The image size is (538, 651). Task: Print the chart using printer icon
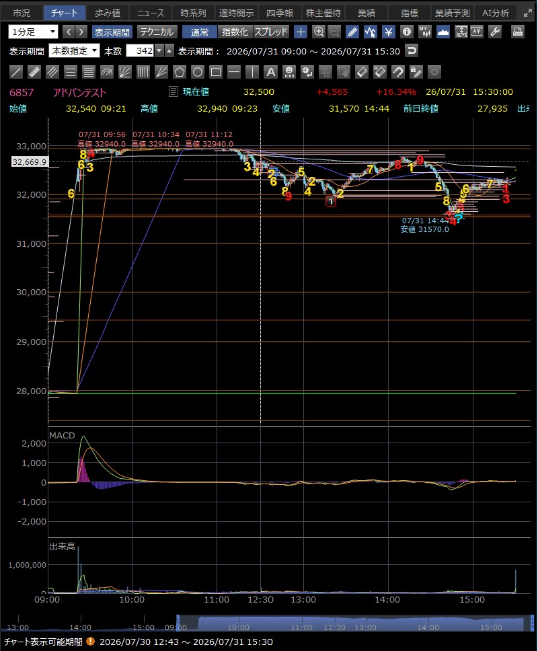point(517,32)
